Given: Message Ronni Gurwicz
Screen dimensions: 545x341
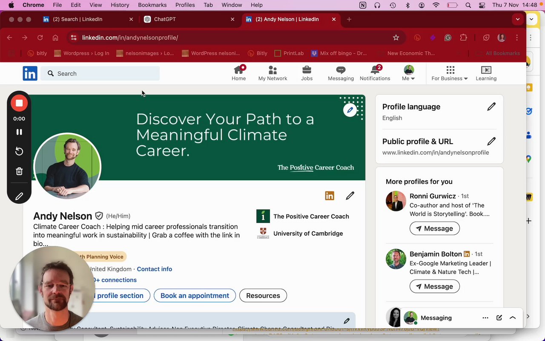Looking at the screenshot, I should coord(434,228).
